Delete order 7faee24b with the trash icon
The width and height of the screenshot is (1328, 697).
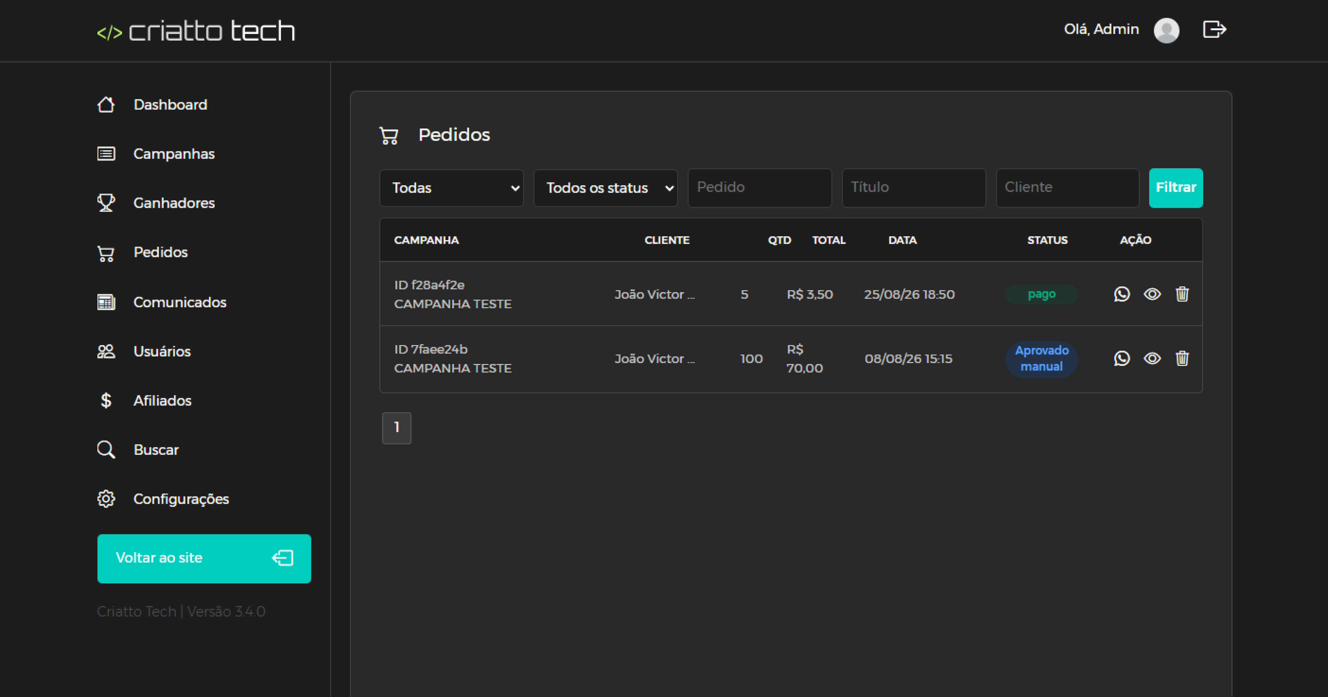[x=1182, y=358]
